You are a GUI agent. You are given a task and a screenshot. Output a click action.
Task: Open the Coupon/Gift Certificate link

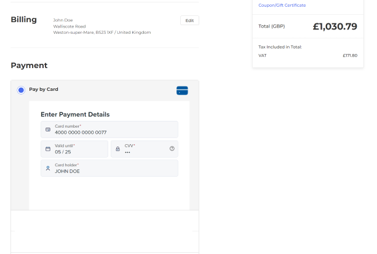282,5
